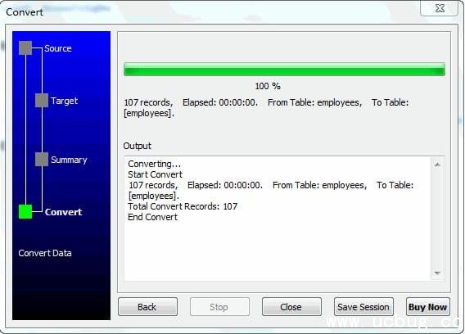
Task: Click the output scrollbar up arrow
Action: 437,165
